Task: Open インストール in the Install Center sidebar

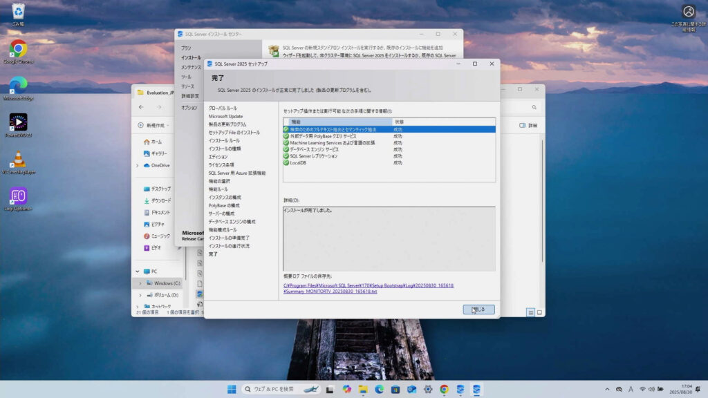Action: tap(191, 58)
